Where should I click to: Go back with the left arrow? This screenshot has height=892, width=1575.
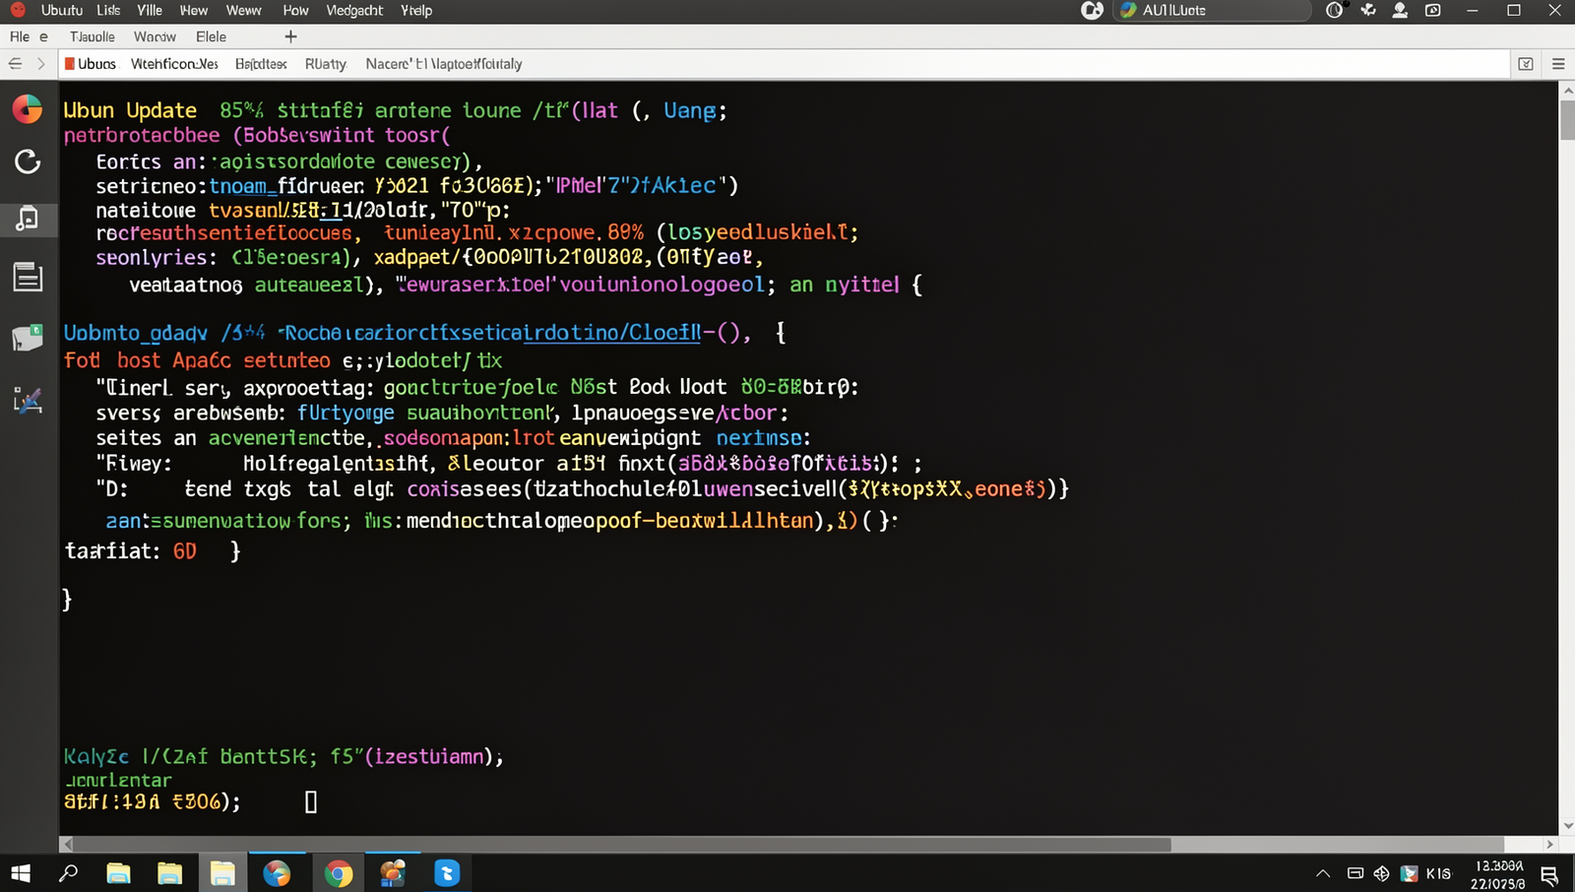coord(15,64)
